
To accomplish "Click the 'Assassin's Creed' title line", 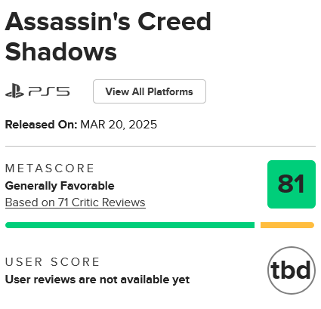I will [x=108, y=22].
